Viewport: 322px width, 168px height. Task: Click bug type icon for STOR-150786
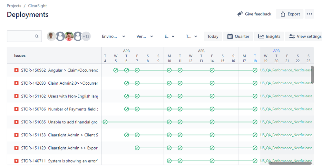point(16,109)
